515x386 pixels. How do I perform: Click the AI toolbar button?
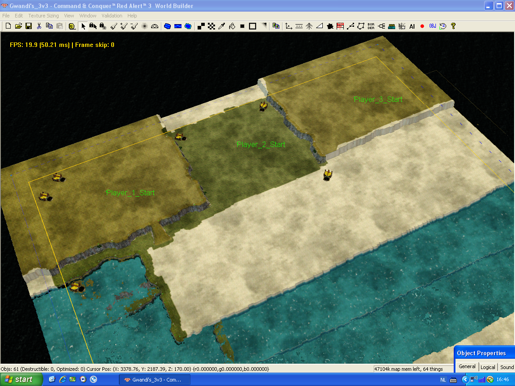(412, 26)
